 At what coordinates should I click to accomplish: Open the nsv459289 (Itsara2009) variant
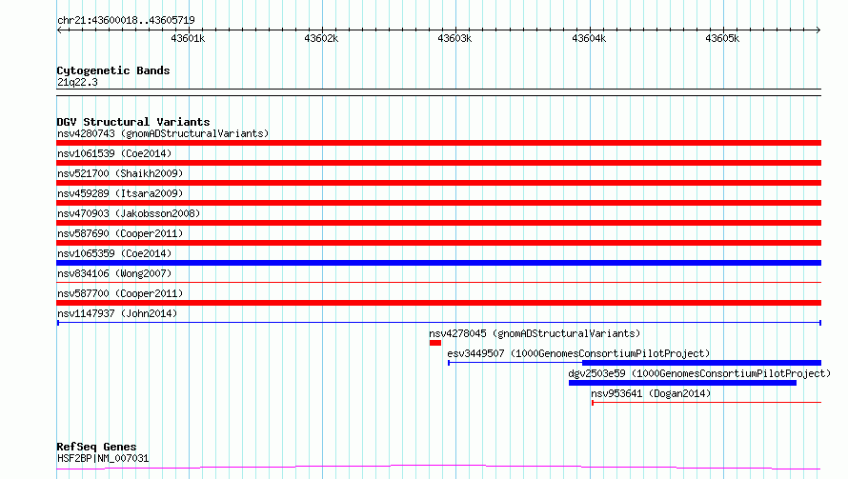pos(120,193)
